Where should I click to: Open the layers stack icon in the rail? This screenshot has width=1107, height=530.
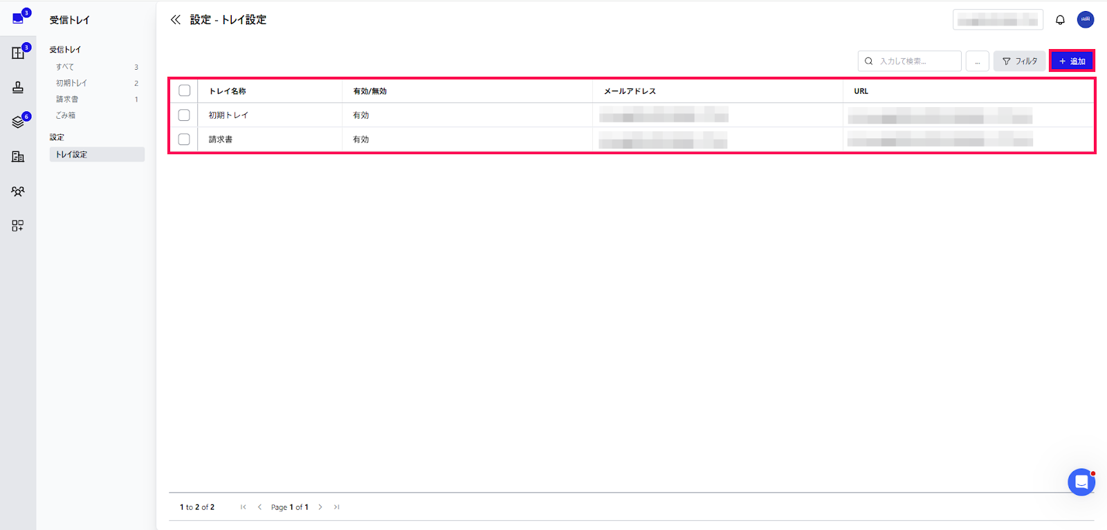(18, 122)
